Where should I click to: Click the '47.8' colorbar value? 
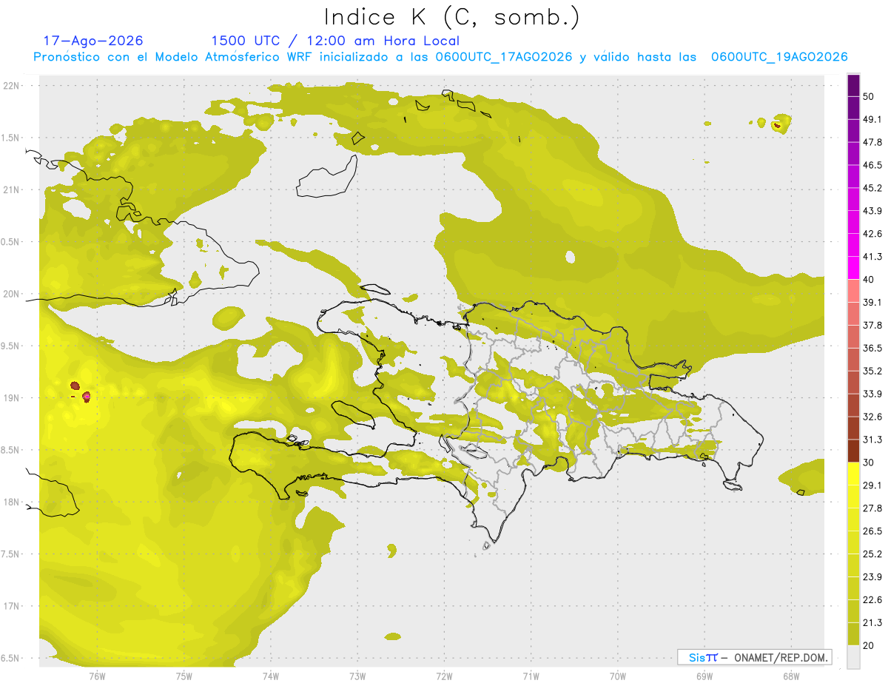pos(872,142)
